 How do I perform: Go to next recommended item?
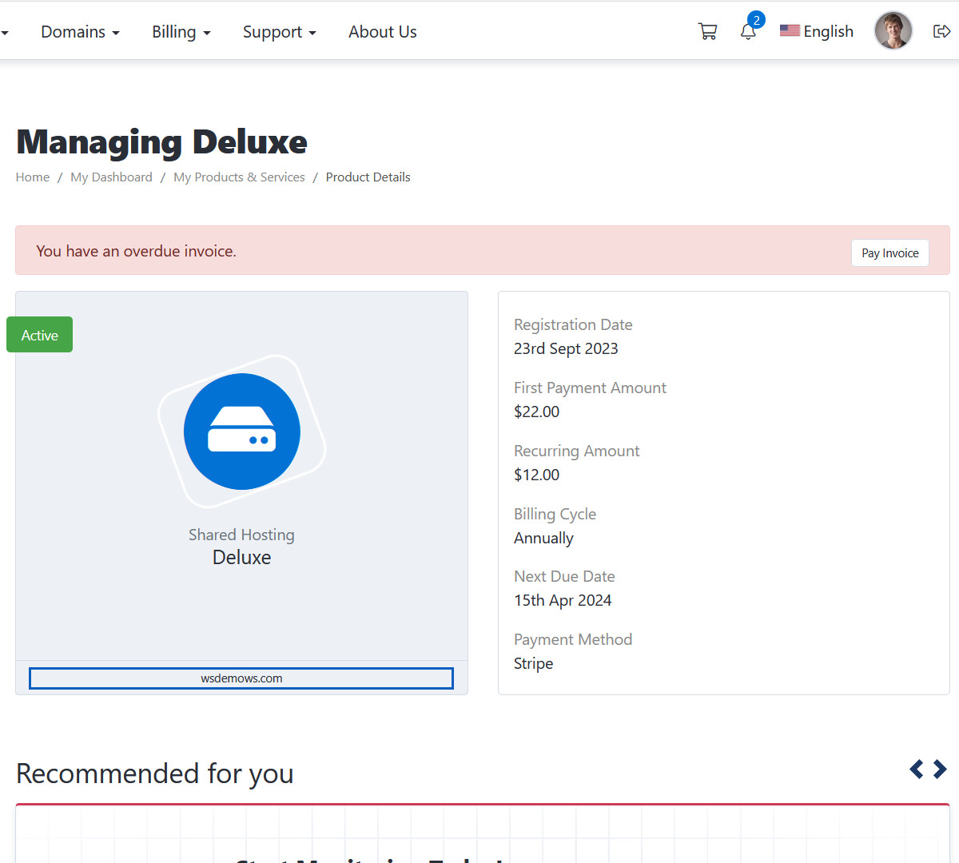pyautogui.click(x=940, y=770)
